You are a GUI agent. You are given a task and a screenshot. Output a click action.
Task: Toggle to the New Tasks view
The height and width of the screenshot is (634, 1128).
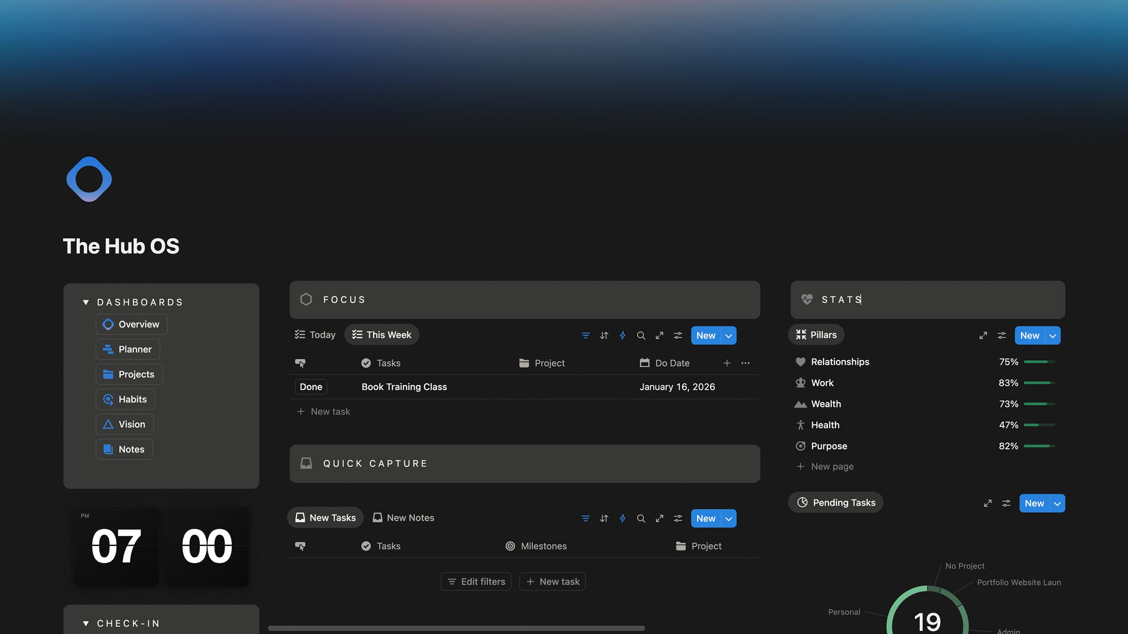[x=325, y=517]
